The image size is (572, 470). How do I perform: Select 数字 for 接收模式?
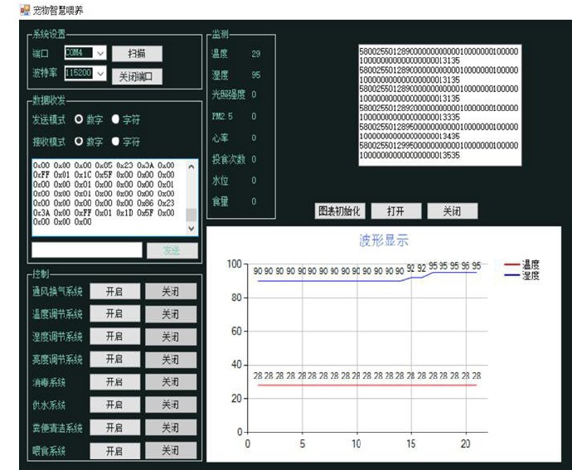(x=79, y=141)
